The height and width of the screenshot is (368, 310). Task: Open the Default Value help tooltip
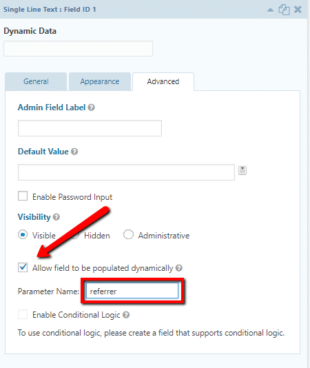point(74,152)
